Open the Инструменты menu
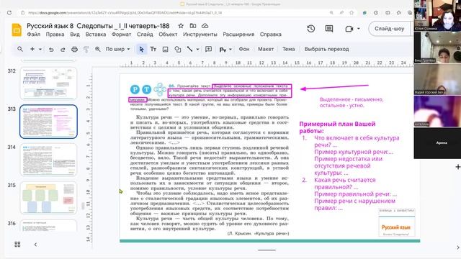Viewport: 461px width, 259px height. click(x=200, y=35)
